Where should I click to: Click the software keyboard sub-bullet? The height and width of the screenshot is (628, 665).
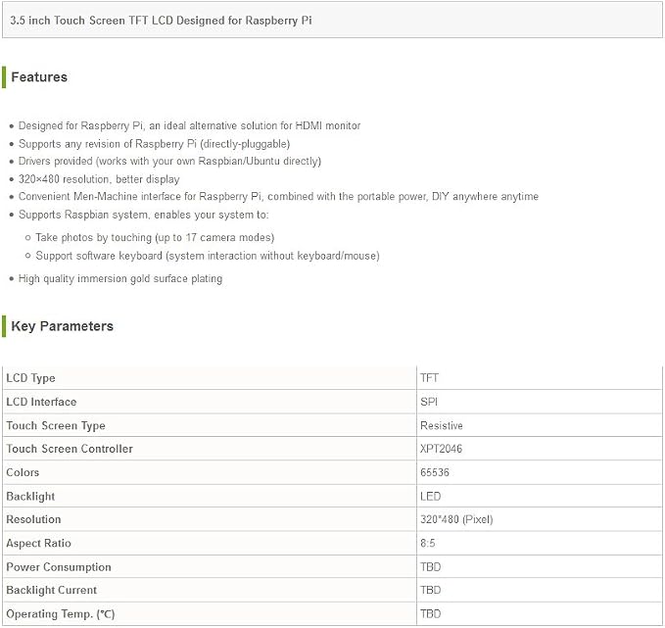coord(208,256)
